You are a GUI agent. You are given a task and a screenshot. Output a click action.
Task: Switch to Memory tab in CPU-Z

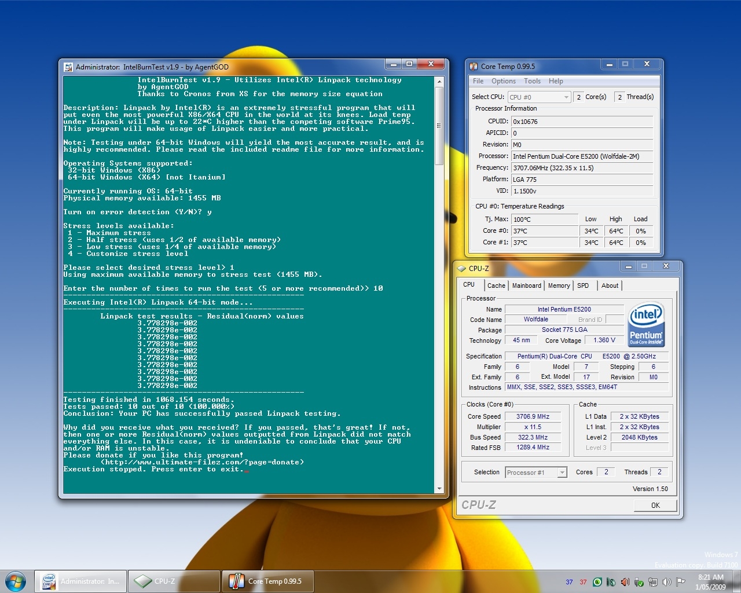pos(559,285)
